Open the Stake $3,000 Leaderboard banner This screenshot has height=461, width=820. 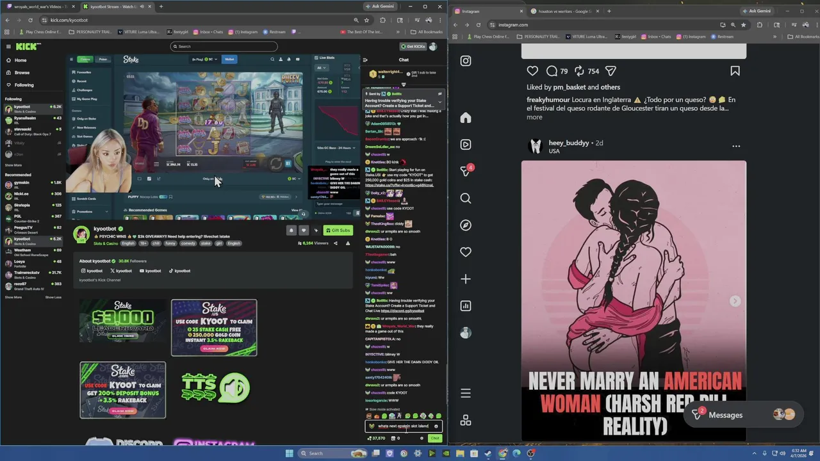pyautogui.click(x=122, y=321)
